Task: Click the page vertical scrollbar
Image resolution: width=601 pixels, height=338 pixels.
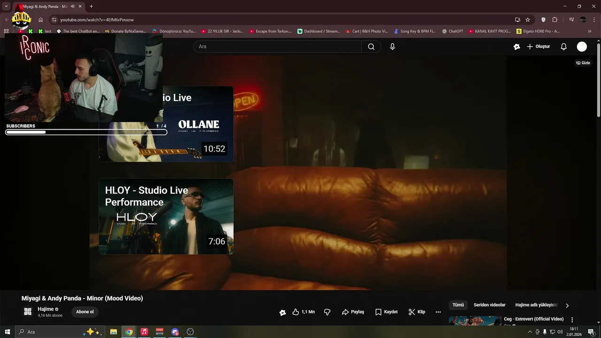Action: pos(598,80)
